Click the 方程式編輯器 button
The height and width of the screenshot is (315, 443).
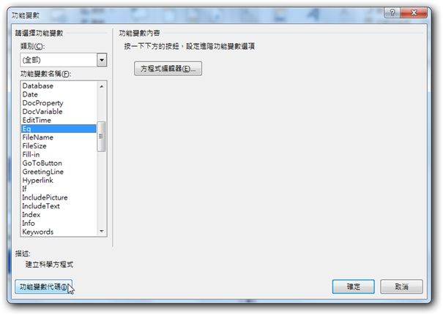point(168,69)
